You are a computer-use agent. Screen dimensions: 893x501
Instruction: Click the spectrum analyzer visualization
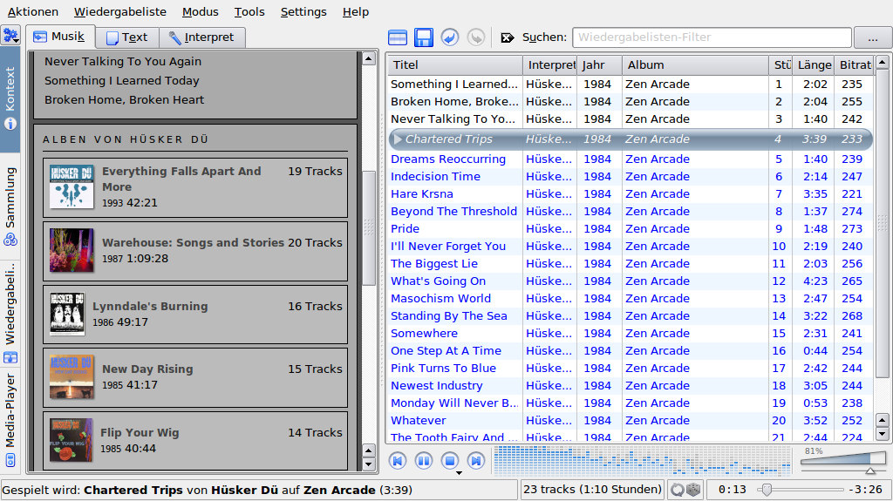[642, 460]
